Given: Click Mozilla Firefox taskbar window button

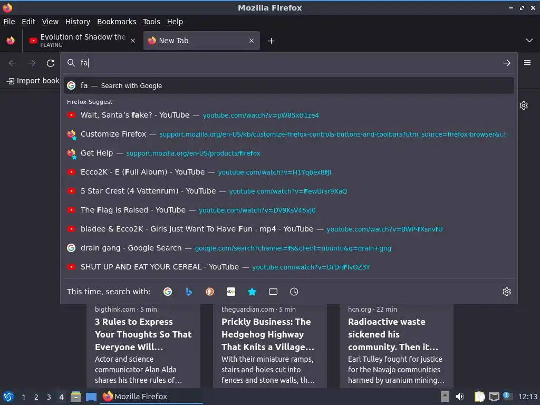Looking at the screenshot, I should tap(151, 397).
